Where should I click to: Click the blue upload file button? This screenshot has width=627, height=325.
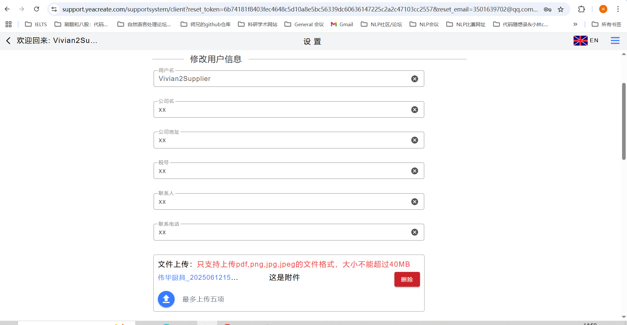coord(166,299)
